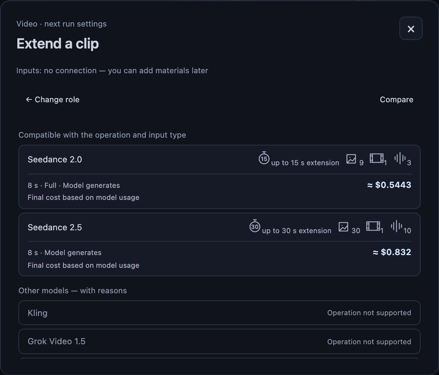The height and width of the screenshot is (375, 439).
Task: Click the Grok Video 1.5 model row
Action: (x=219, y=341)
